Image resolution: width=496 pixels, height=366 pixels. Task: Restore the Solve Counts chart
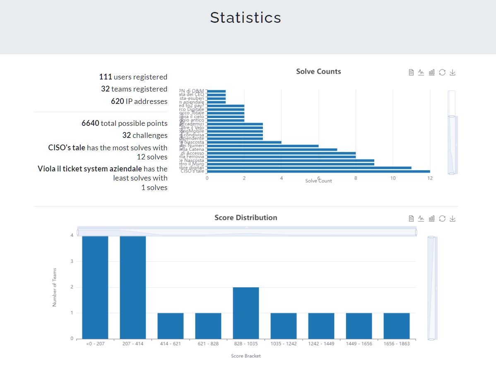pos(442,72)
